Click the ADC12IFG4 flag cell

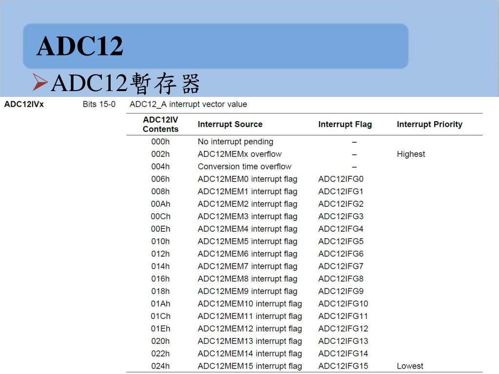tap(341, 229)
